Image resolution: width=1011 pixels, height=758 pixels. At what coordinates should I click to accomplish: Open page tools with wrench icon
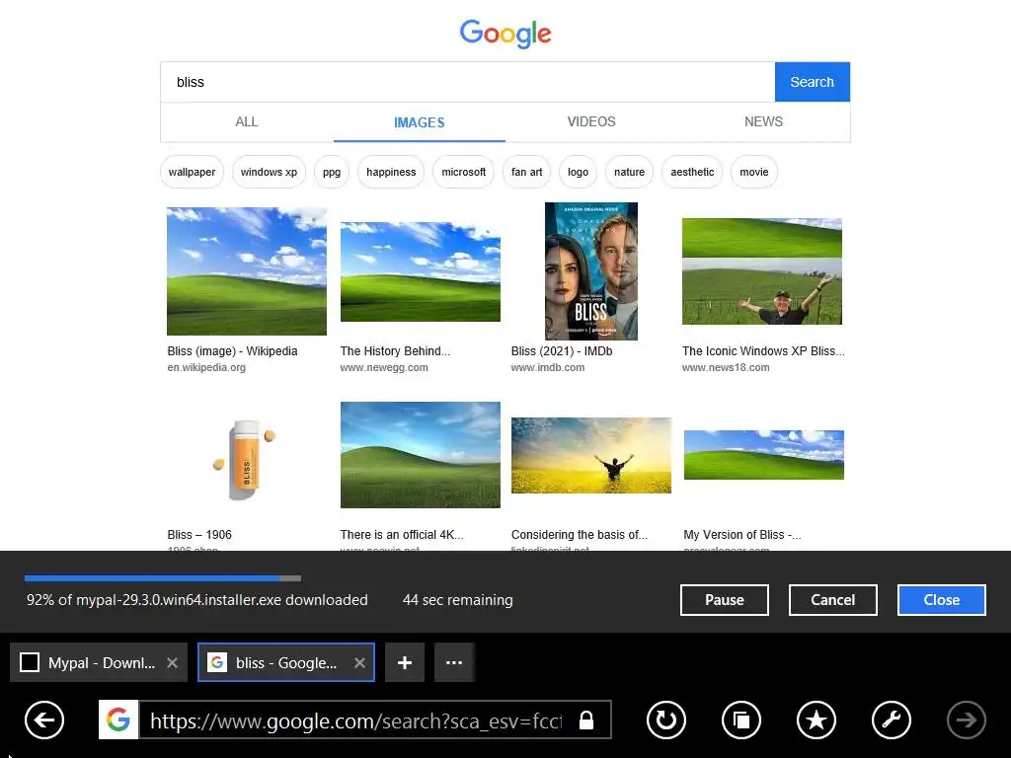892,720
